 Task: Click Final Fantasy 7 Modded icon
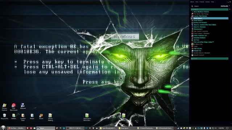tap(192, 33)
